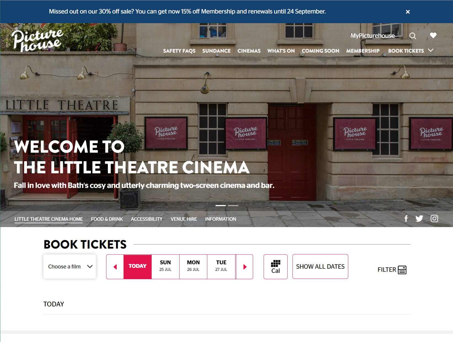Click the 15% off Membership banner text

point(187,12)
